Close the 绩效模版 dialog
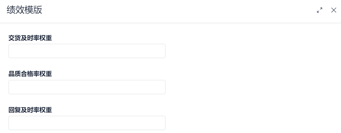 point(334,10)
